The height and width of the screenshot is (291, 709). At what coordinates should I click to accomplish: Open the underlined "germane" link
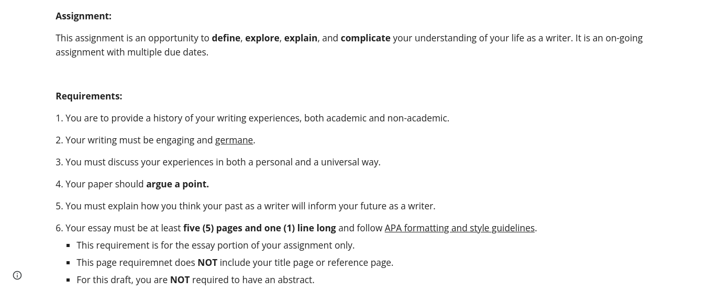pyautogui.click(x=234, y=140)
